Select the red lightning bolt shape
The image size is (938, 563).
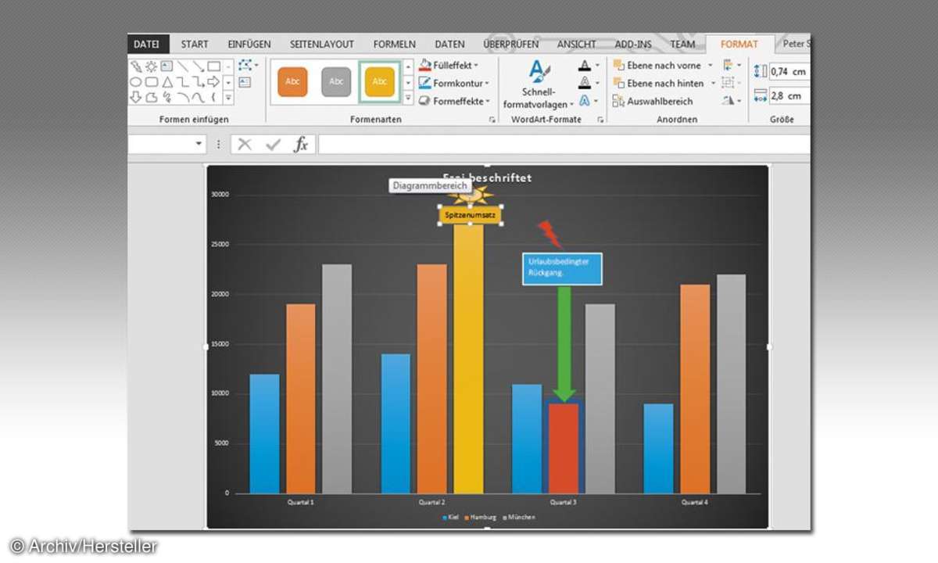tap(549, 234)
